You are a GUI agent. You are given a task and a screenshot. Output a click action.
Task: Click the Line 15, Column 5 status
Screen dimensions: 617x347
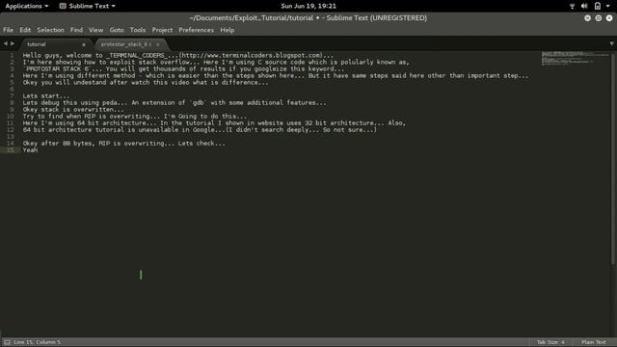coord(37,342)
